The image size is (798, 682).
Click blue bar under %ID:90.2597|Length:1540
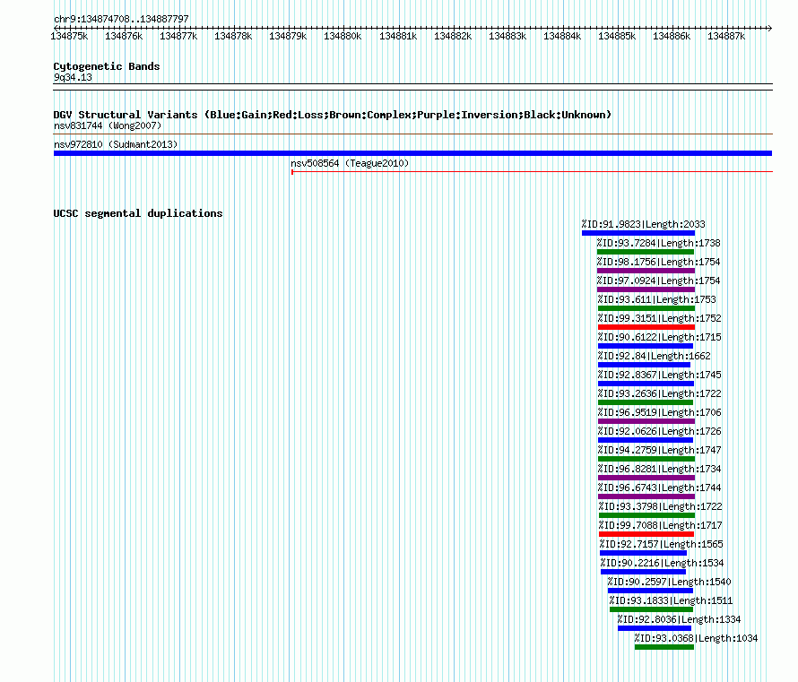click(650, 591)
